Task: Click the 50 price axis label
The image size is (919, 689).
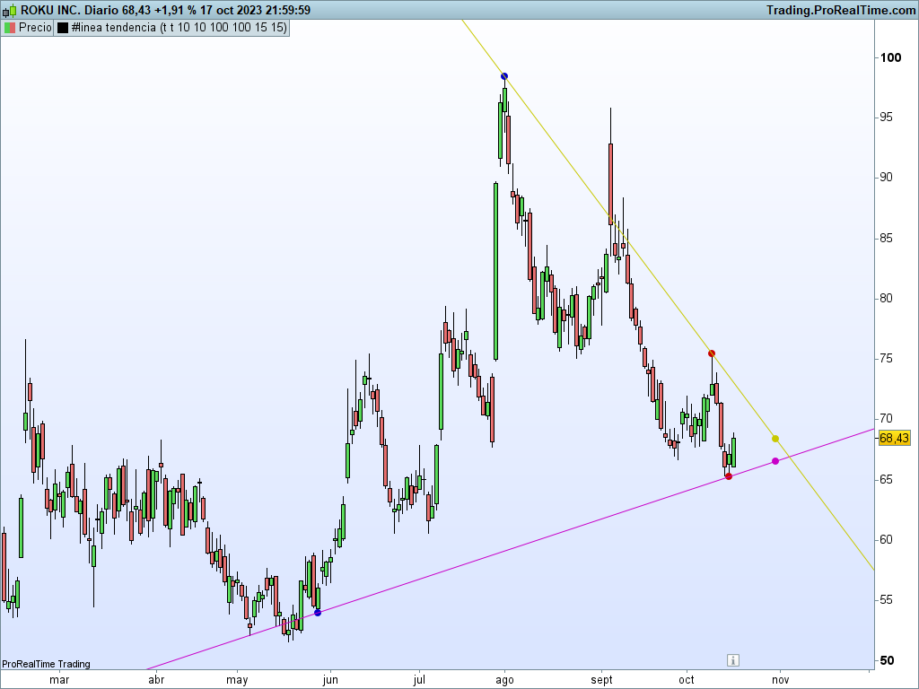Action: tap(887, 660)
